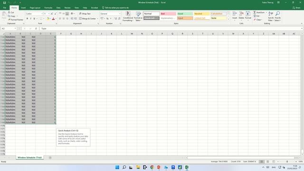304x171 pixels.
Task: Apply red Font Color
Action: [53, 19]
